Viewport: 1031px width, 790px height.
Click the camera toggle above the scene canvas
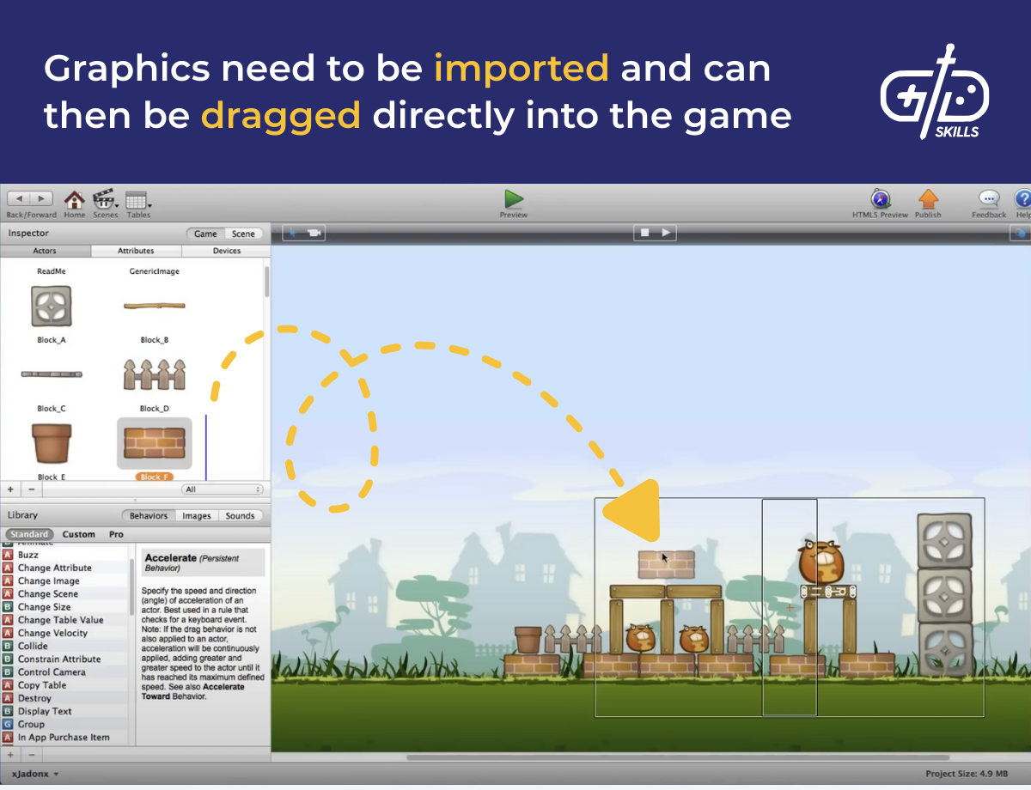(x=314, y=232)
